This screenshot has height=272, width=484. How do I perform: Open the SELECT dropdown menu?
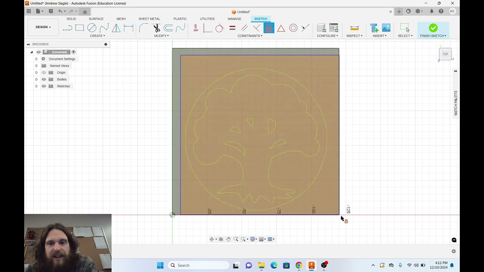pyautogui.click(x=405, y=36)
